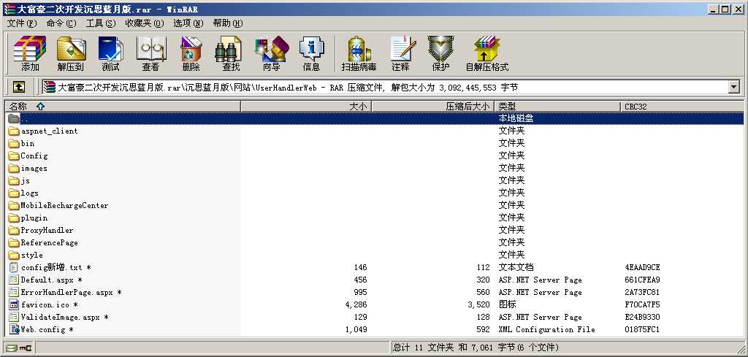
Task: Select the MobileRechargeCenter folder row
Action: point(374,205)
